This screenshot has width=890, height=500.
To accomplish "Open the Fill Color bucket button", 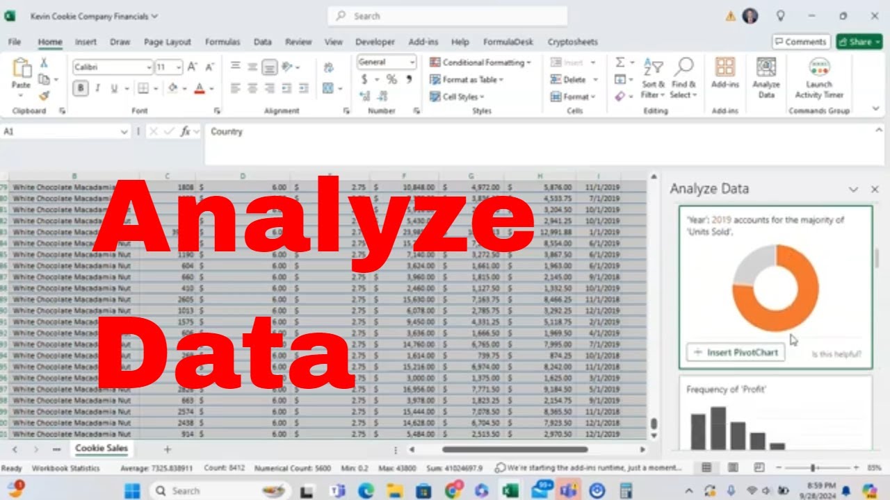I will pyautogui.click(x=173, y=88).
